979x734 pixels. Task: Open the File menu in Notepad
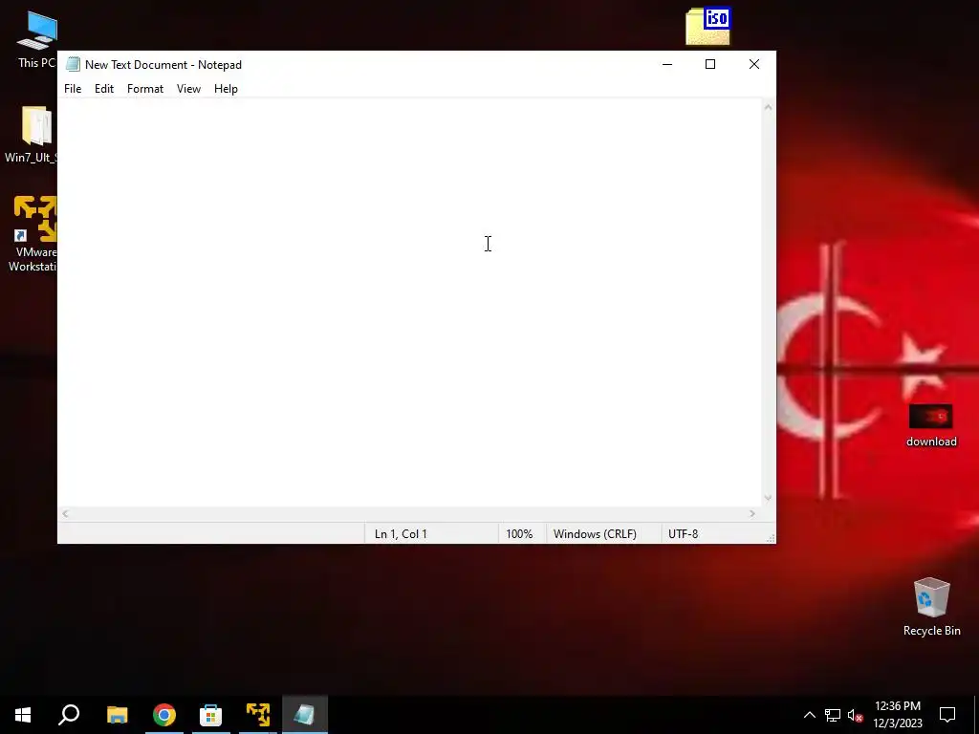tap(73, 89)
